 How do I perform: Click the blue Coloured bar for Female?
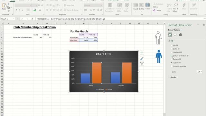(x=115, y=78)
